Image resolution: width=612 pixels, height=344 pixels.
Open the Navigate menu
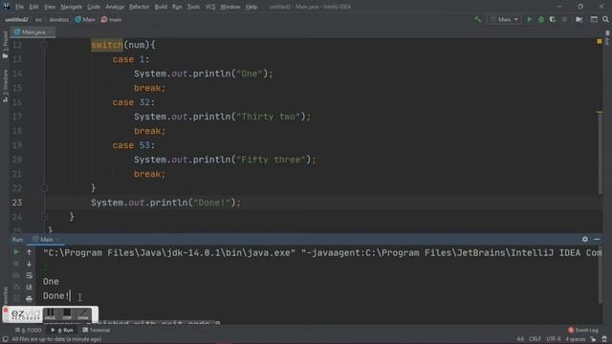tap(72, 7)
